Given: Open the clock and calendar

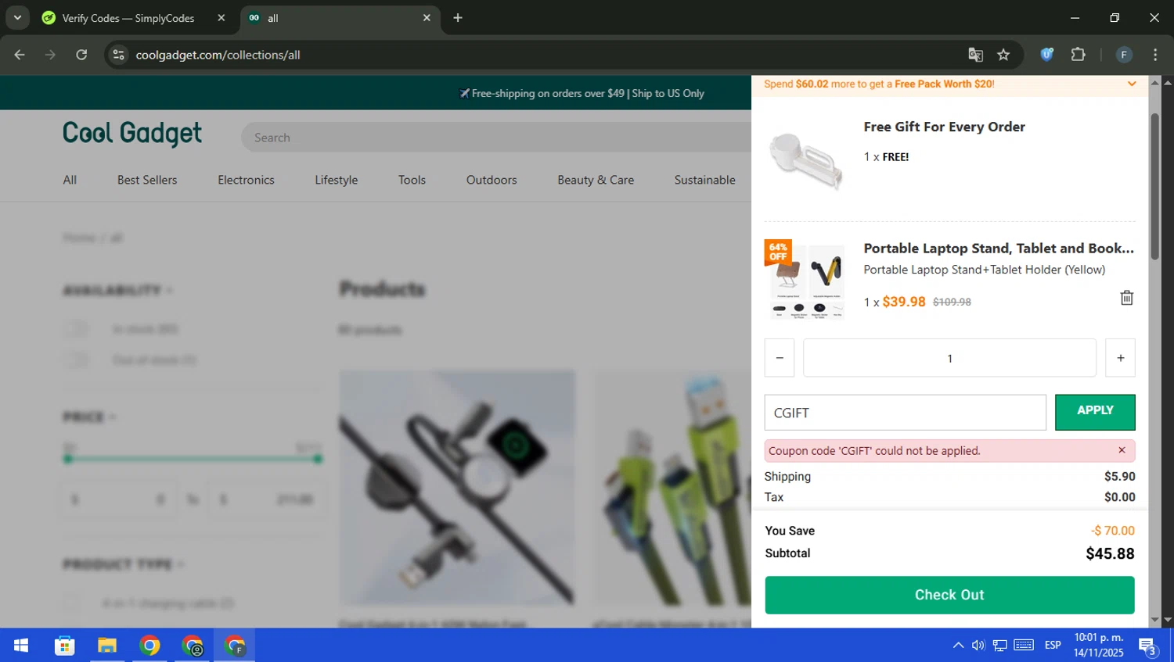Looking at the screenshot, I should tap(1099, 646).
